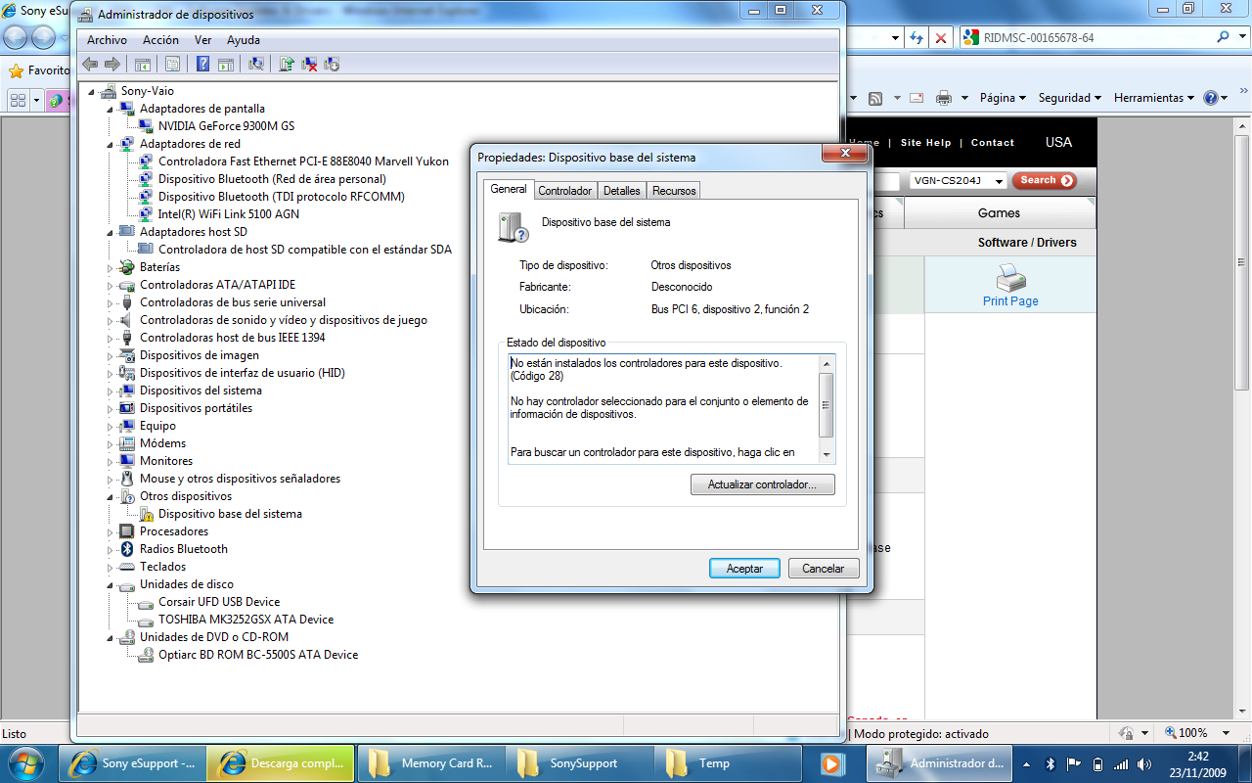
Task: Click the Windows Start orb
Action: coord(26,762)
